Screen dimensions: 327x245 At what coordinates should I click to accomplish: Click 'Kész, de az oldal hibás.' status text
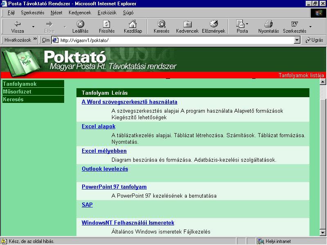tap(31, 241)
